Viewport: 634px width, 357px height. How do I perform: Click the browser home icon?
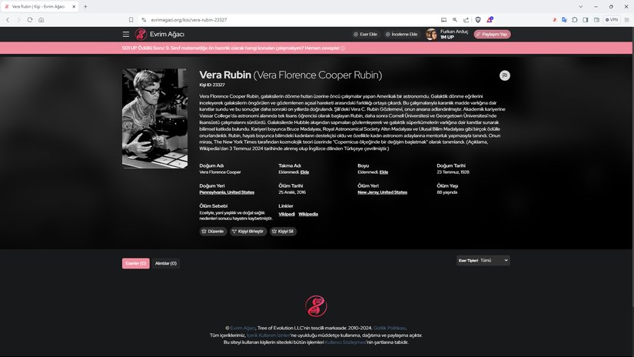pos(41,19)
